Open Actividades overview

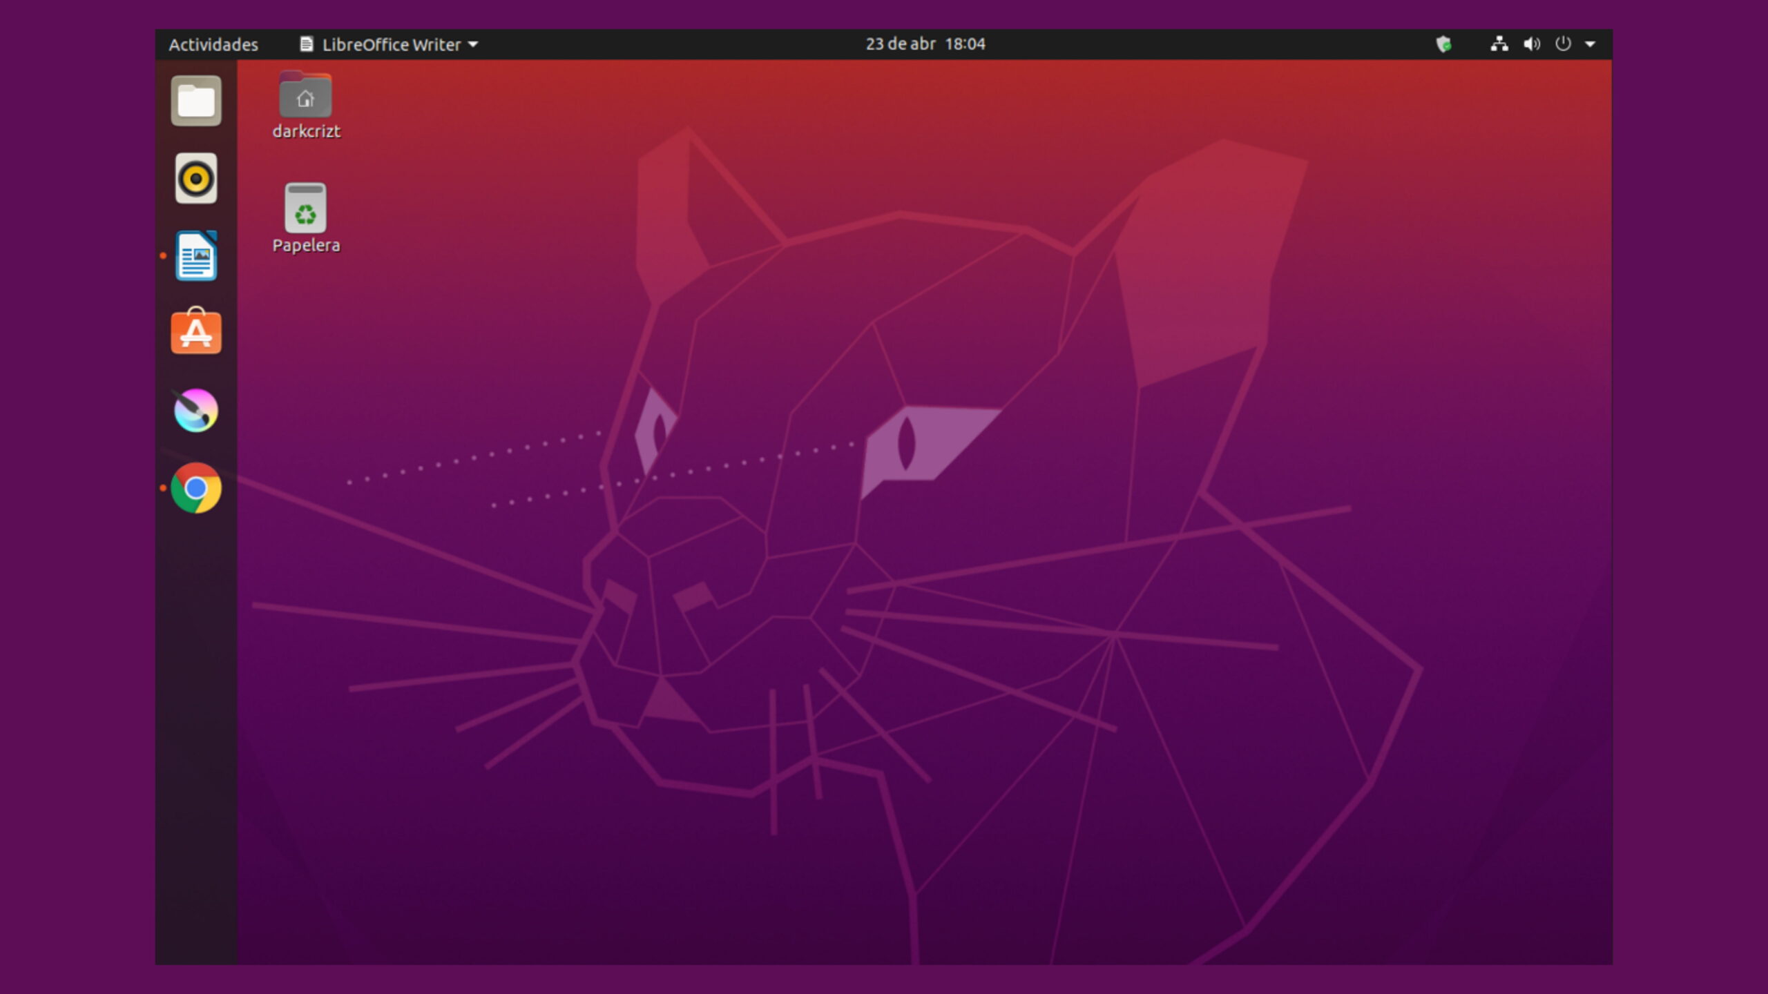213,44
